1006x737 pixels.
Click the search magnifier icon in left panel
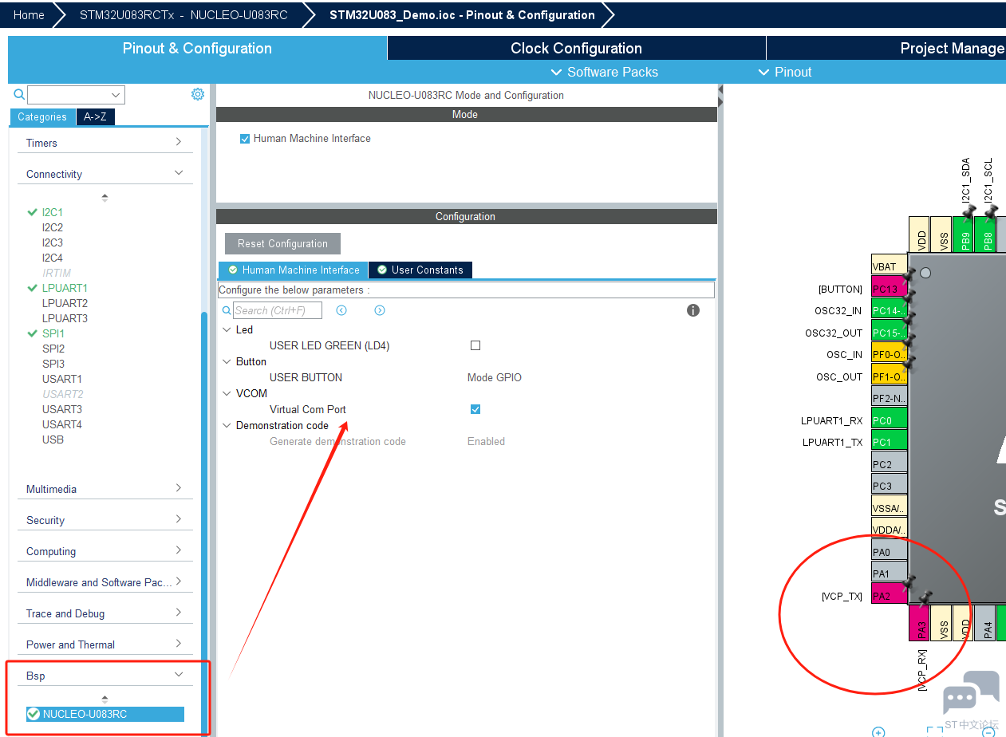[20, 95]
